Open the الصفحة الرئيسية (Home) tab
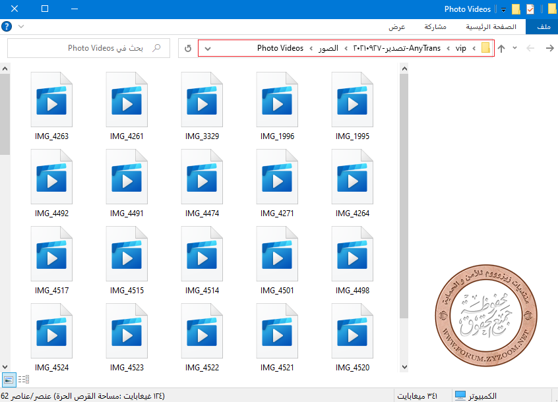This screenshot has height=402, width=558. [491, 26]
